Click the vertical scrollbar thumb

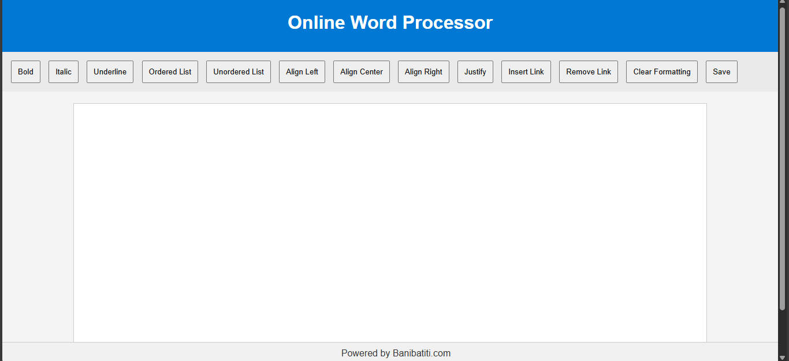tap(783, 156)
